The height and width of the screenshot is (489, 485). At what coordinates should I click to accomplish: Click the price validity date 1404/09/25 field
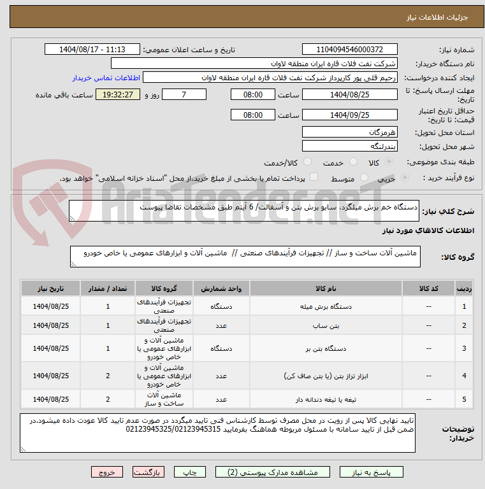pyautogui.click(x=349, y=115)
